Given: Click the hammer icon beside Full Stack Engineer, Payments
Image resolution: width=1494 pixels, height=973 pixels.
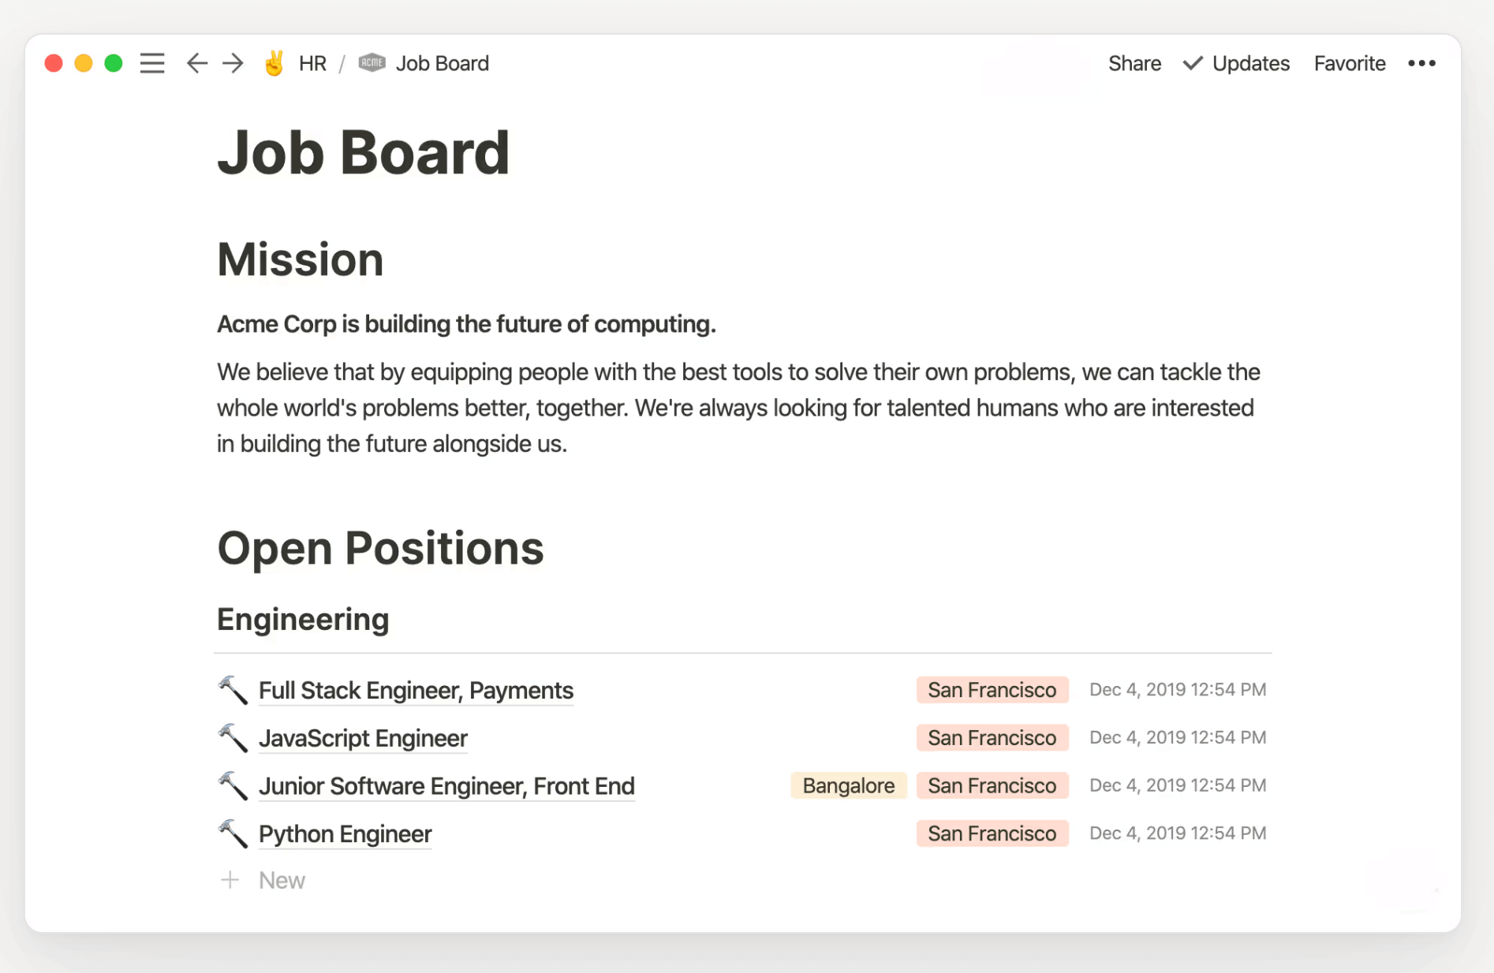Looking at the screenshot, I should click(233, 690).
